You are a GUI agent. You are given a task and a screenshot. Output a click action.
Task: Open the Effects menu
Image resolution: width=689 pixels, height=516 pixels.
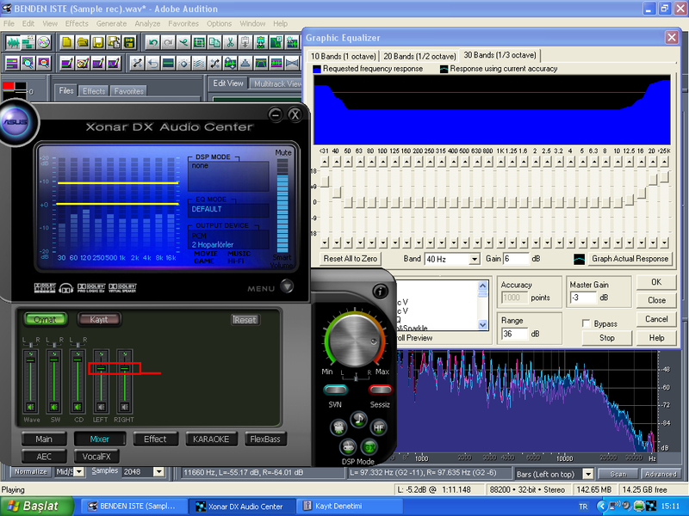tap(77, 23)
